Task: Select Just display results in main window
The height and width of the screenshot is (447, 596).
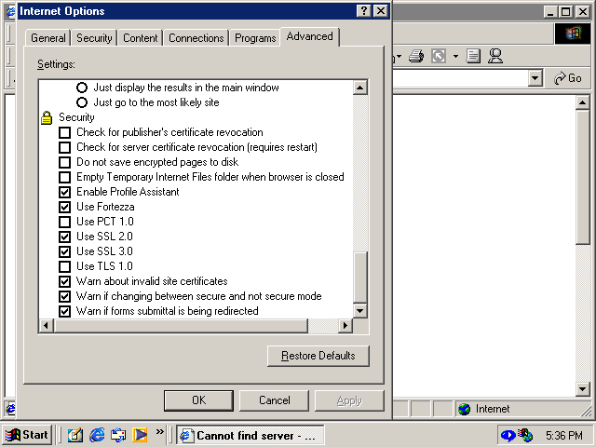Action: pos(82,88)
